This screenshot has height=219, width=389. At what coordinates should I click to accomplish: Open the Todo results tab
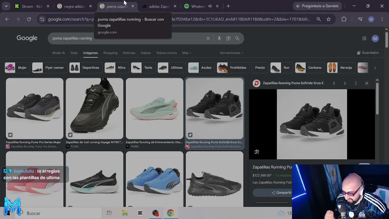coord(74,53)
